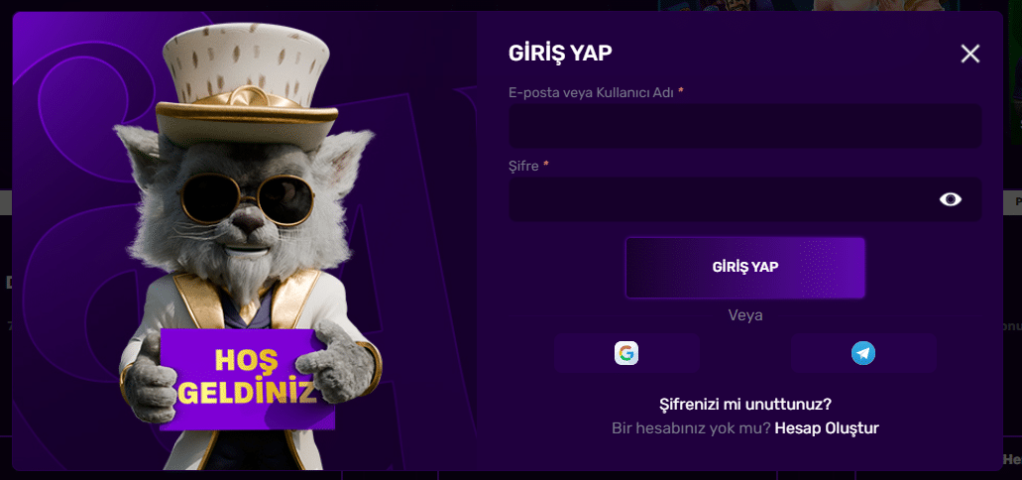Click the HOŞ GELDİNİZ welcome sign
This screenshot has height=480, width=1022.
pyautogui.click(x=247, y=378)
